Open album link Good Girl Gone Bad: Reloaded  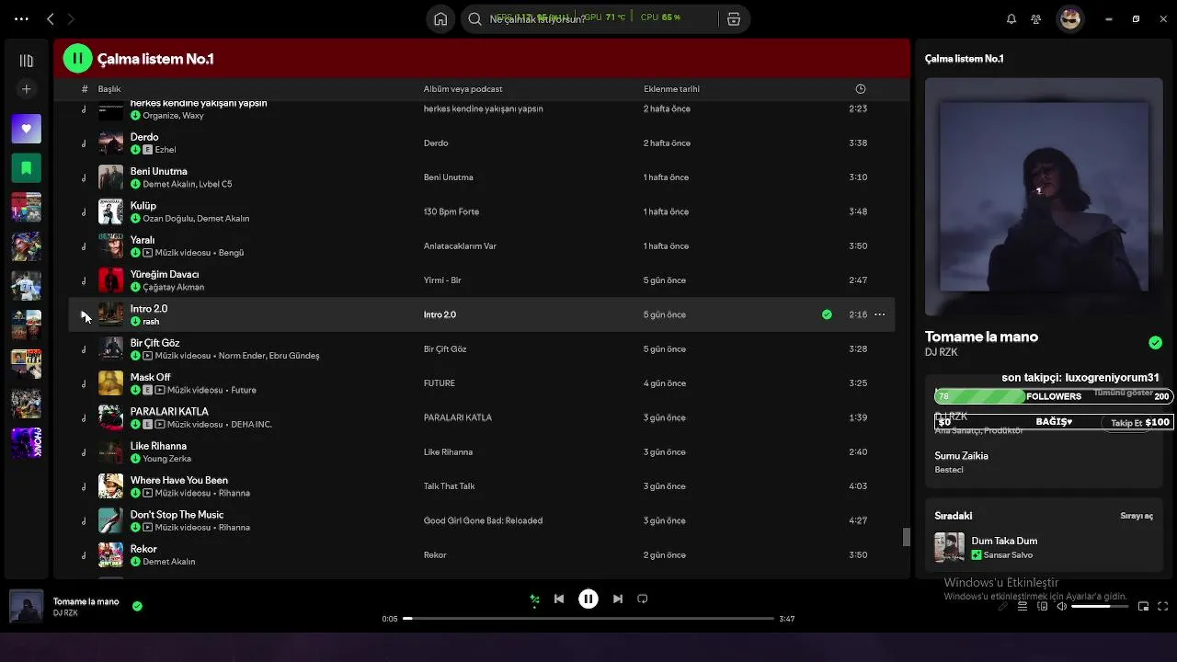pos(483,520)
